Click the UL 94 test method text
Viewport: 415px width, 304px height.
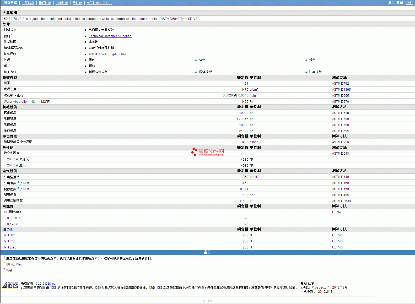click(x=336, y=212)
